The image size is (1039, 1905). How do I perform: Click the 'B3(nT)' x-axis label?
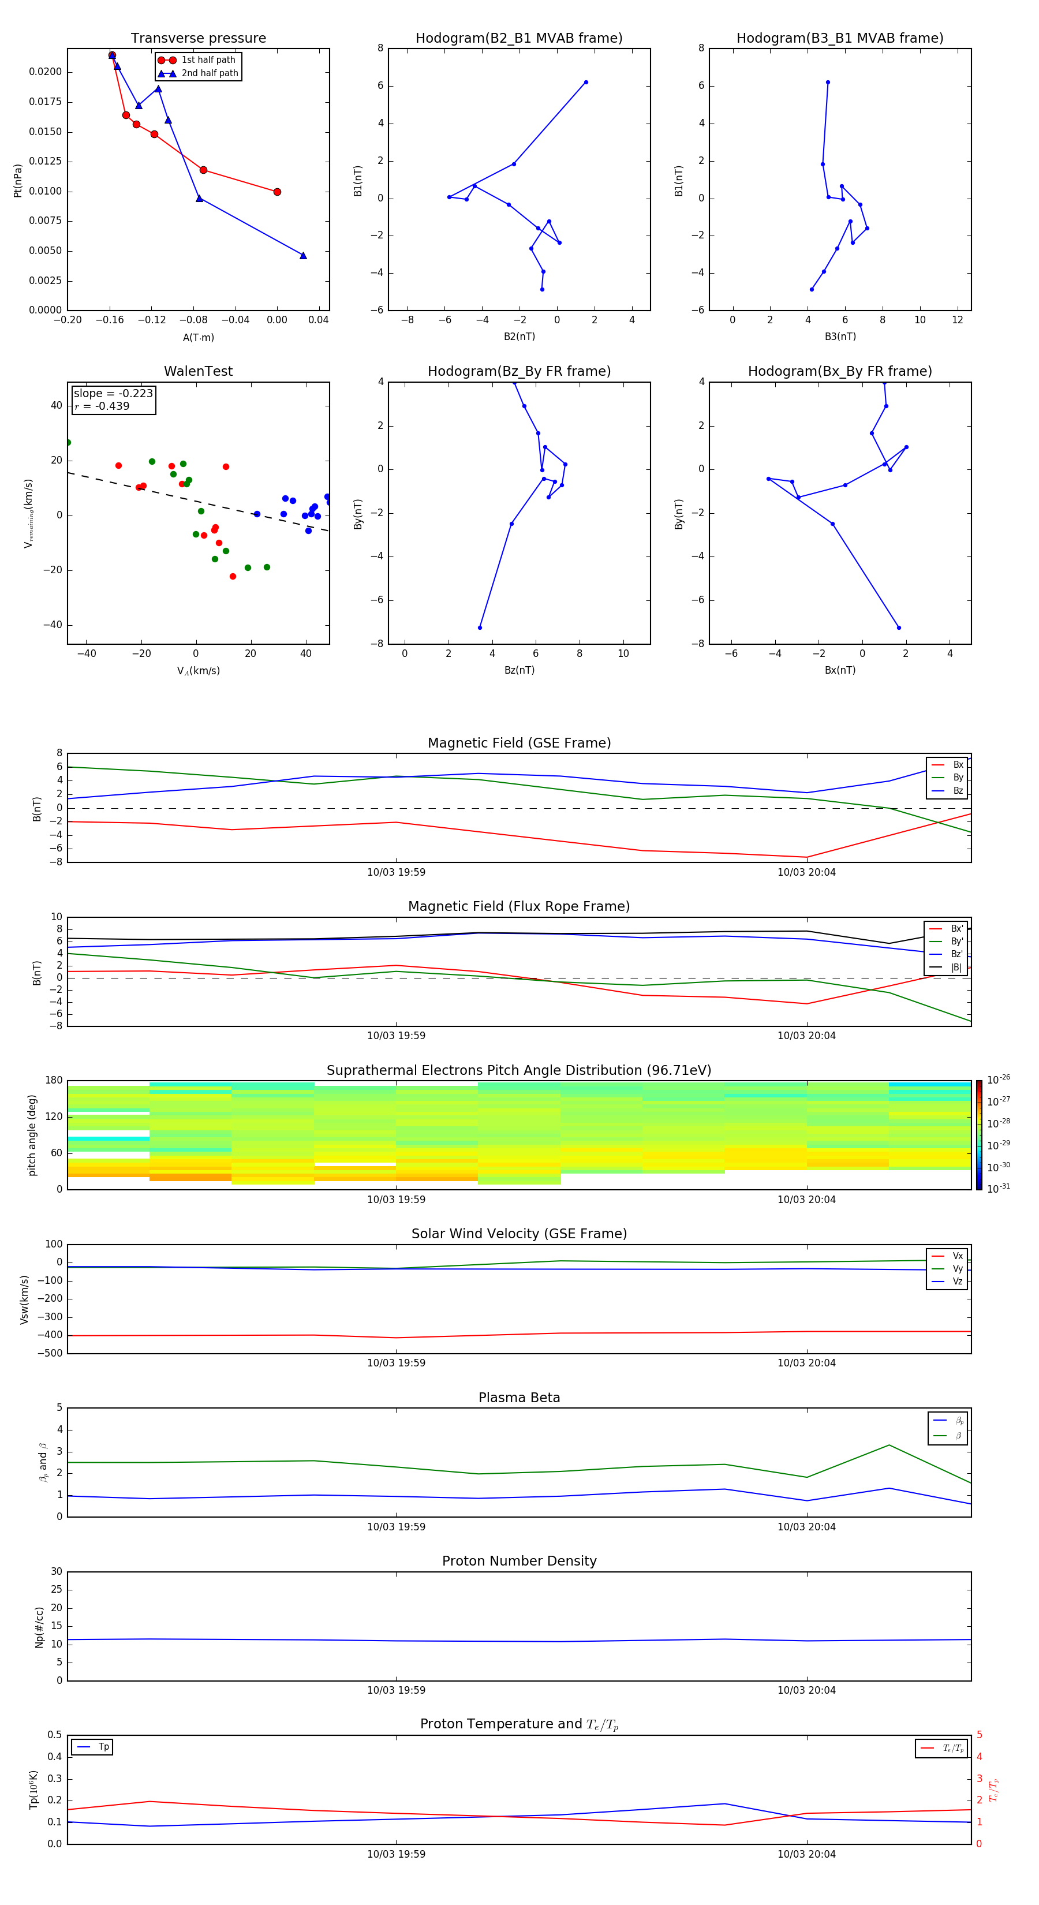pyautogui.click(x=840, y=337)
